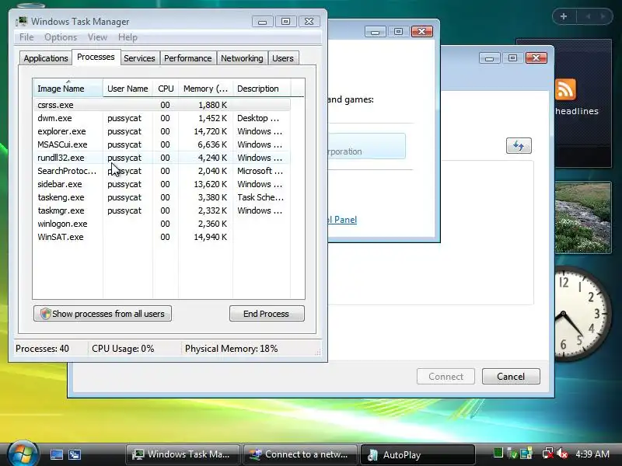Open the Help menu
This screenshot has width=622, height=466.
128,37
